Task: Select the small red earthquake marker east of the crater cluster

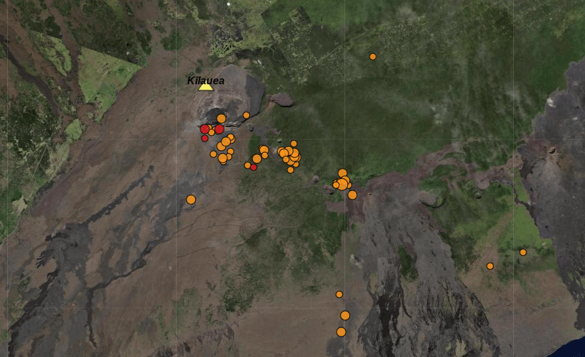Action: (x=254, y=167)
